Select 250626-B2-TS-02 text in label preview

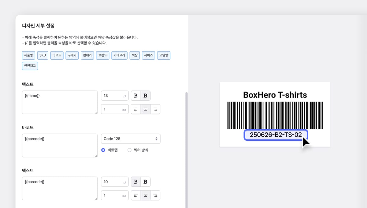[276, 135]
